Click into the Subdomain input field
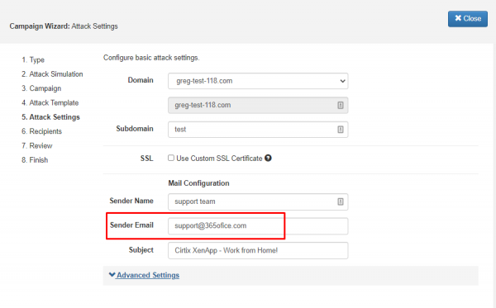 (258, 130)
